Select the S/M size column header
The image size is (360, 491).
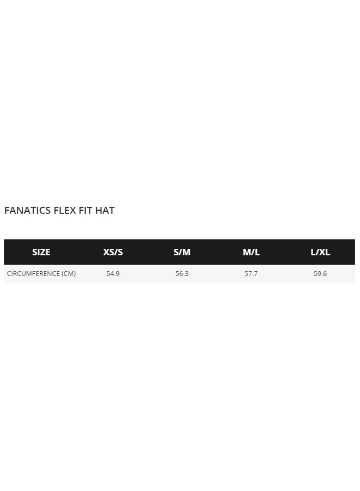tap(182, 252)
